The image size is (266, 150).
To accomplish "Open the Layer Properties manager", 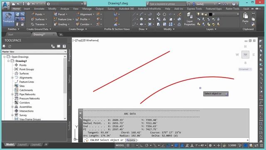I will 190,19.
